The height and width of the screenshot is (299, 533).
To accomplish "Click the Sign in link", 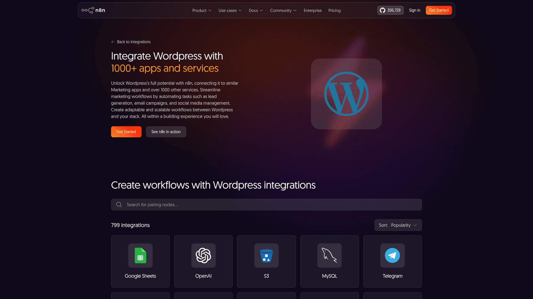I will tap(414, 10).
